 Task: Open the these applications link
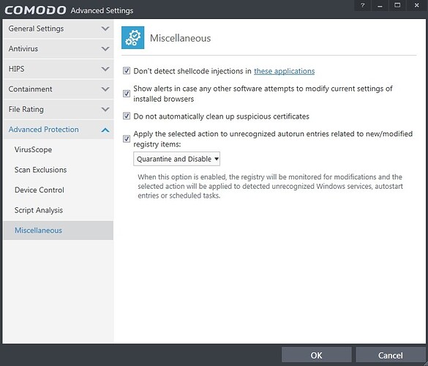[x=284, y=71]
